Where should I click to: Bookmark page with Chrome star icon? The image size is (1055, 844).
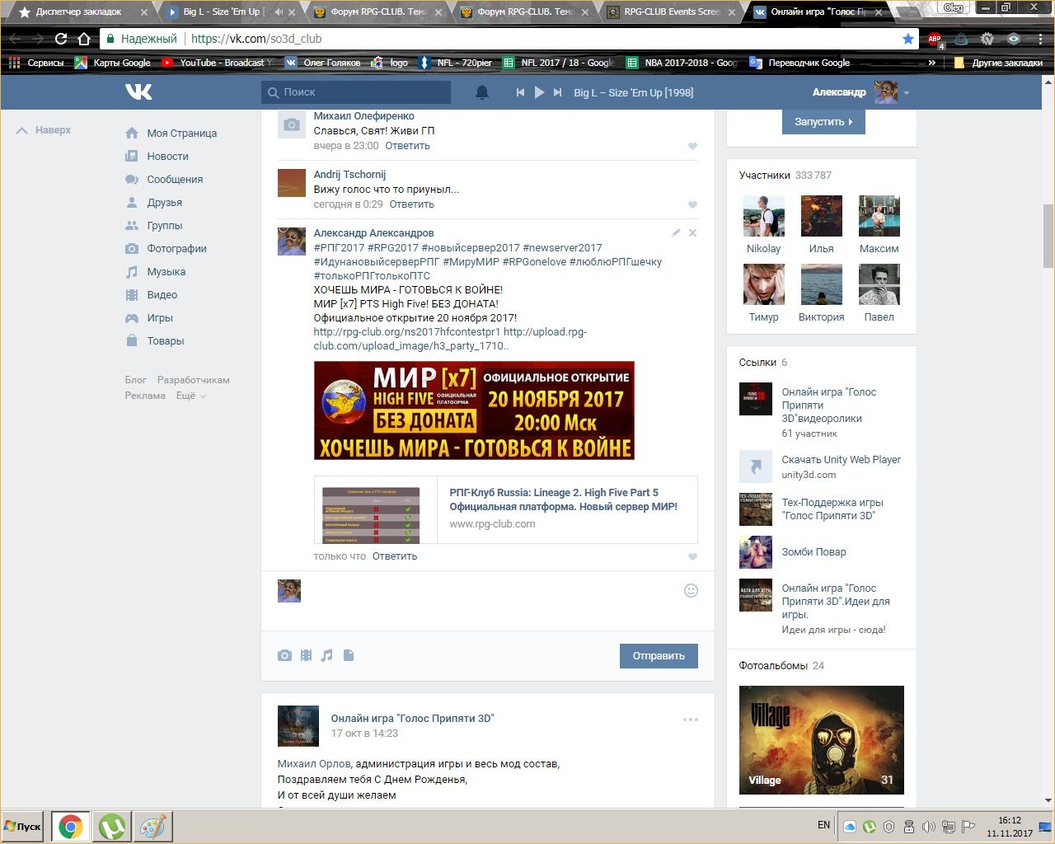click(908, 39)
